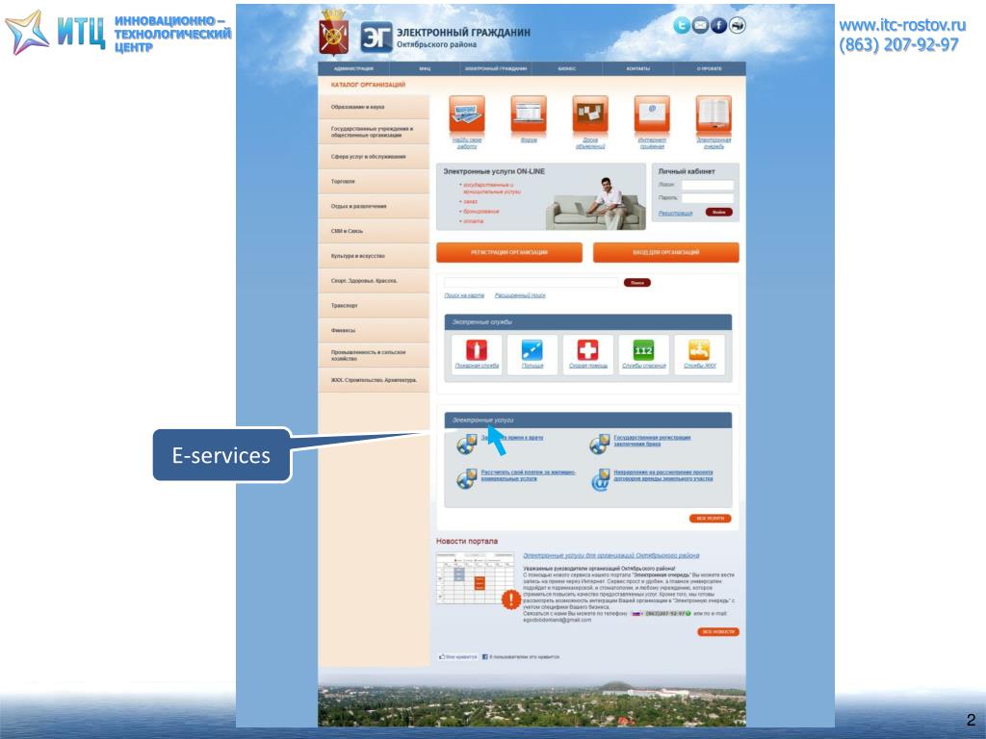This screenshot has width=986, height=739.
Task: Select 'Промышленность и сельское хозяйство' category
Action: [x=374, y=355]
